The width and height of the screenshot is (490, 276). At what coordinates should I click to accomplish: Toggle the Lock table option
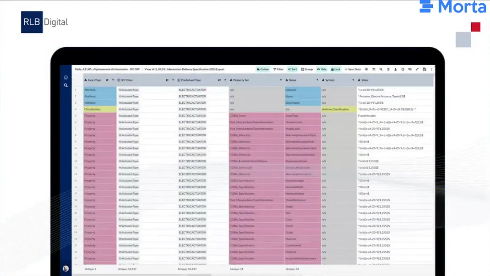click(336, 69)
